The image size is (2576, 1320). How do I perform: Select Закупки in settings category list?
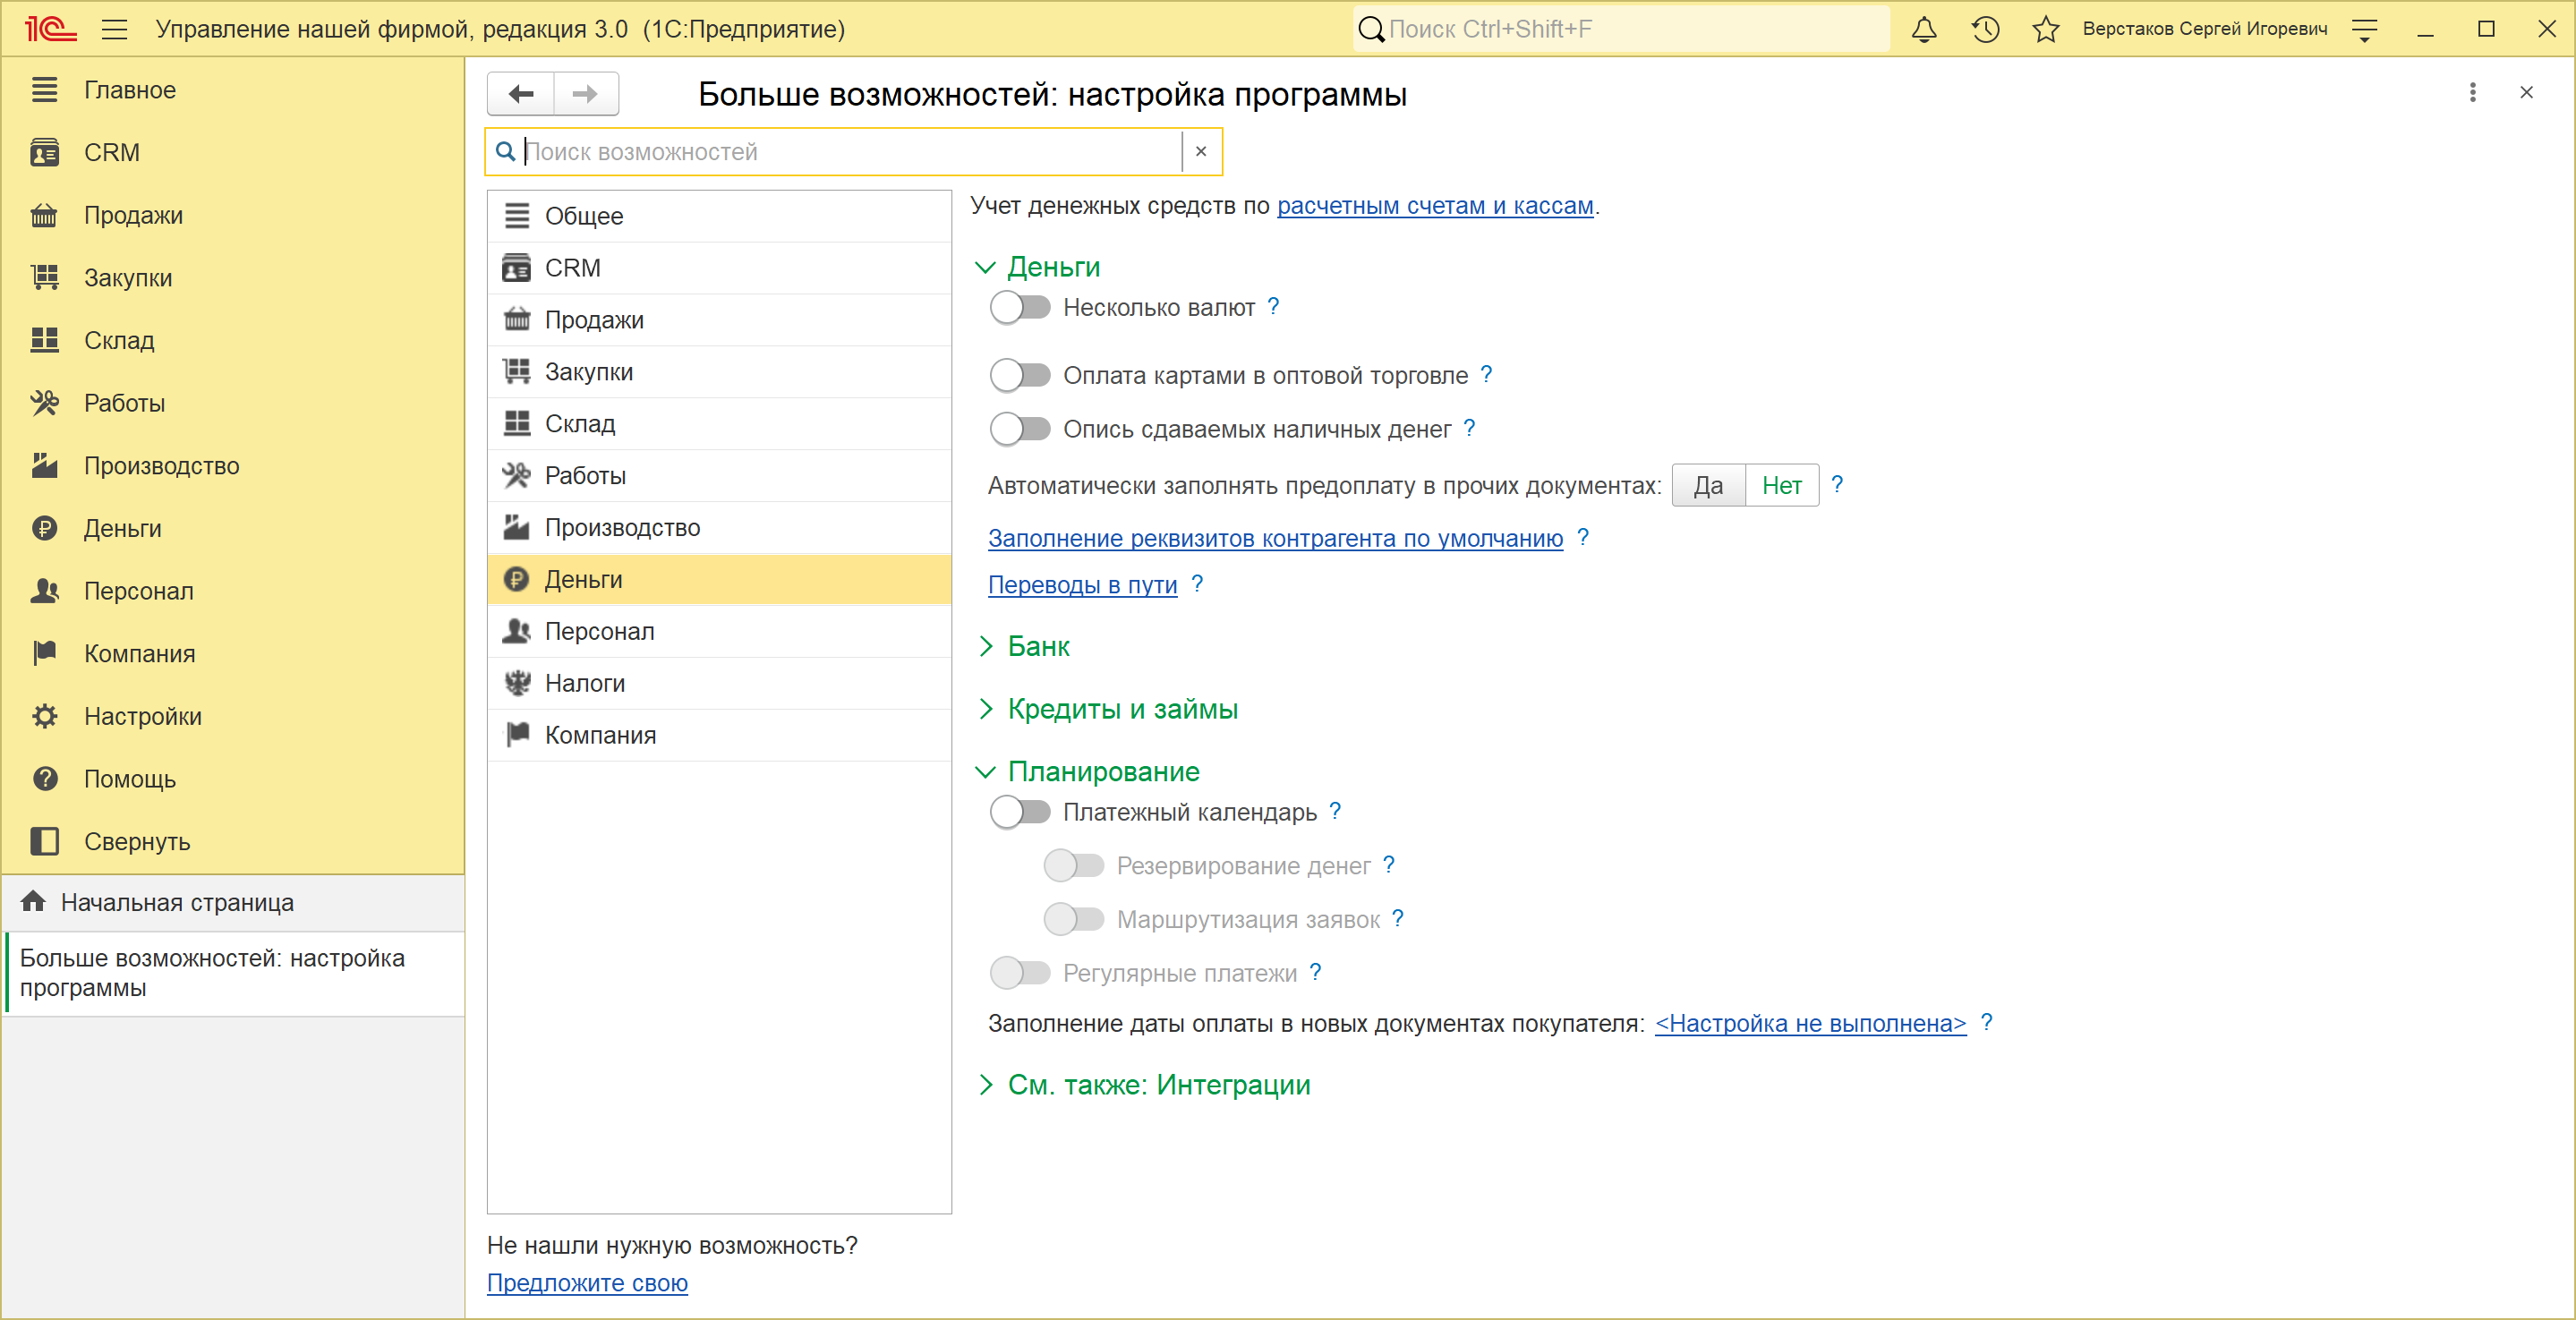point(719,372)
